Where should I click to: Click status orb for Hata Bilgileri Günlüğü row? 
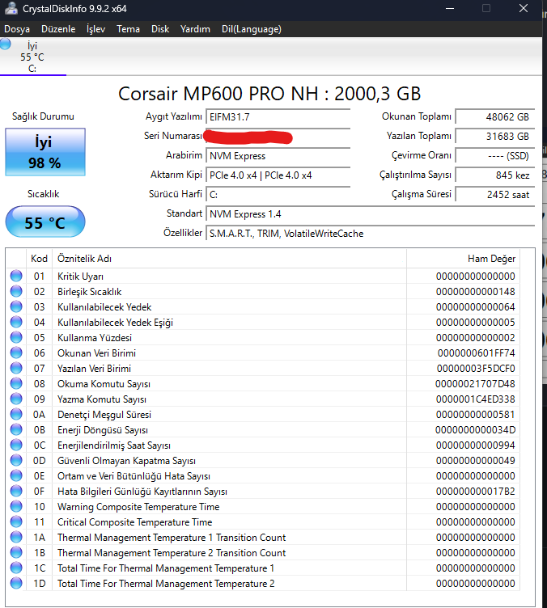tap(16, 491)
